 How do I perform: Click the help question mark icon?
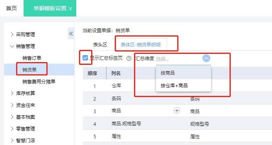[129, 58]
